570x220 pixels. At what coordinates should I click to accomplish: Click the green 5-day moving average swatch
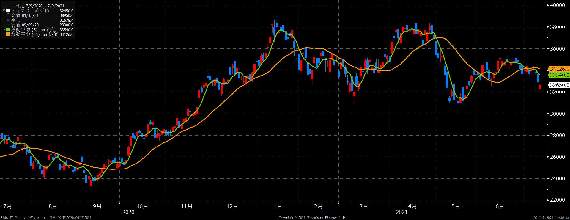point(8,30)
